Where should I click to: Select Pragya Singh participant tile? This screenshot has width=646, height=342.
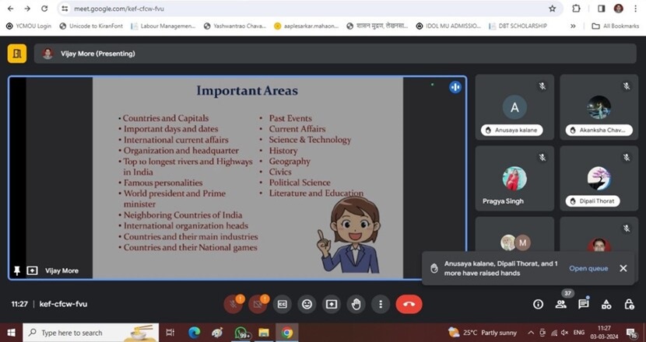514,178
